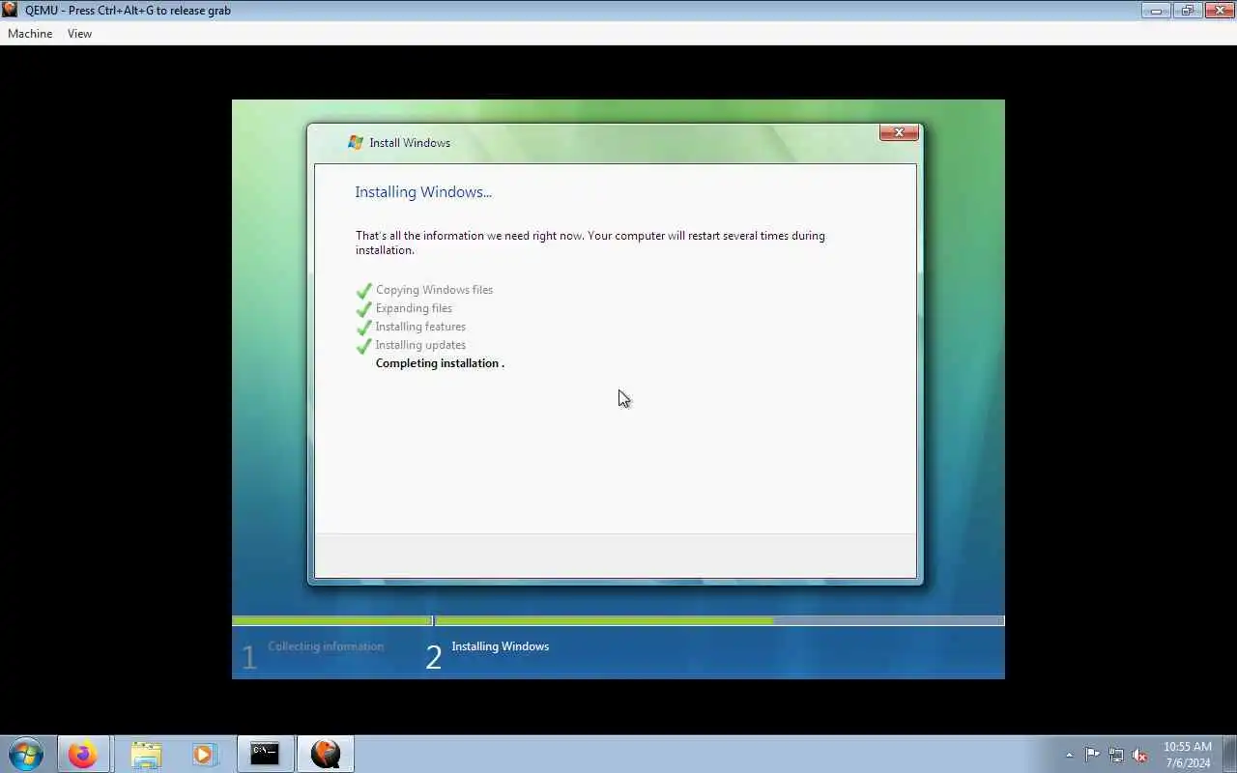Click green checkmark next to Installing features
1237x773 pixels.
coord(364,327)
